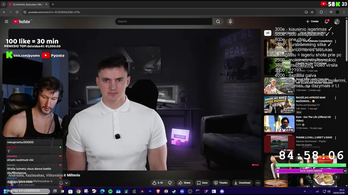Open Korn Got The Life thumbnail
The image size is (348, 195).
coord(279,124)
